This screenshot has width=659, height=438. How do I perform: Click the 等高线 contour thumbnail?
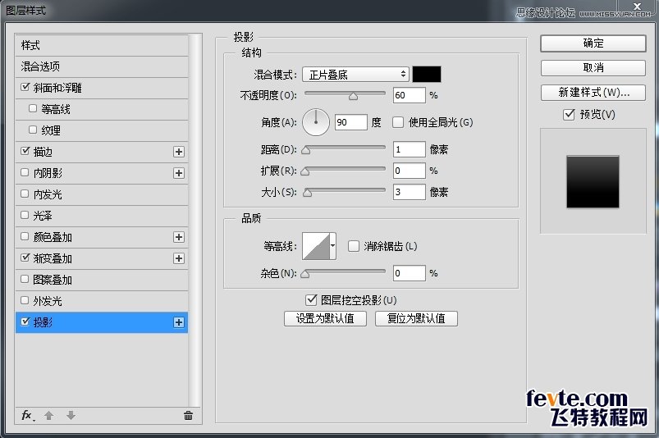pyautogui.click(x=316, y=246)
